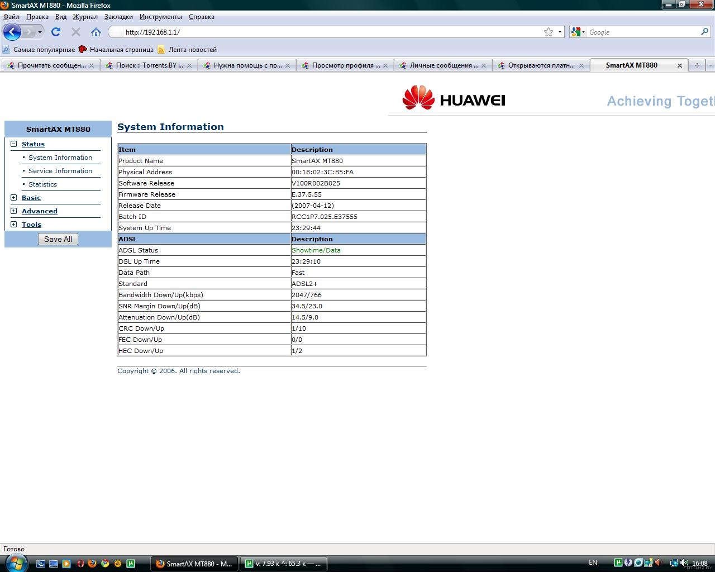715x572 pixels.
Task: Click the white volume tray icon
Action: [x=684, y=563]
